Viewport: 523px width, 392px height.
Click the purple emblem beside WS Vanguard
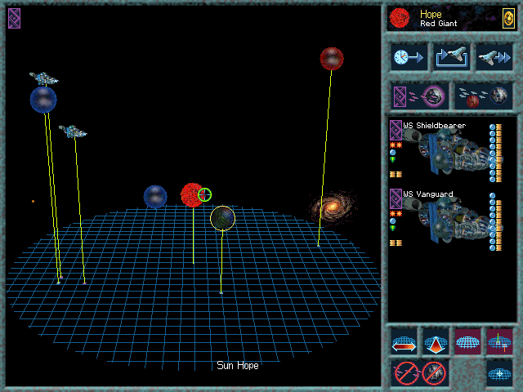[x=396, y=198]
